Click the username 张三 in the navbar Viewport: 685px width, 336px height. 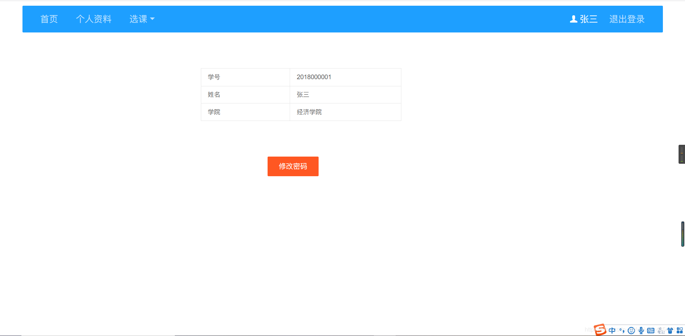pos(588,19)
